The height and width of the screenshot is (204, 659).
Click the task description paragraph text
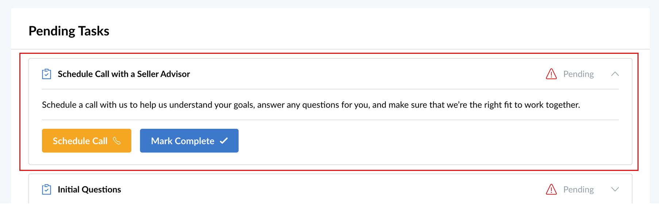coord(311,105)
